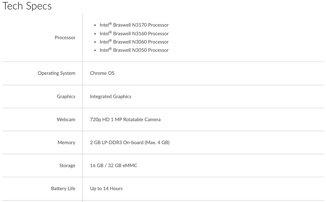
Task: Click 16 GB / 32 GB eMMC value
Action: [x=113, y=166]
